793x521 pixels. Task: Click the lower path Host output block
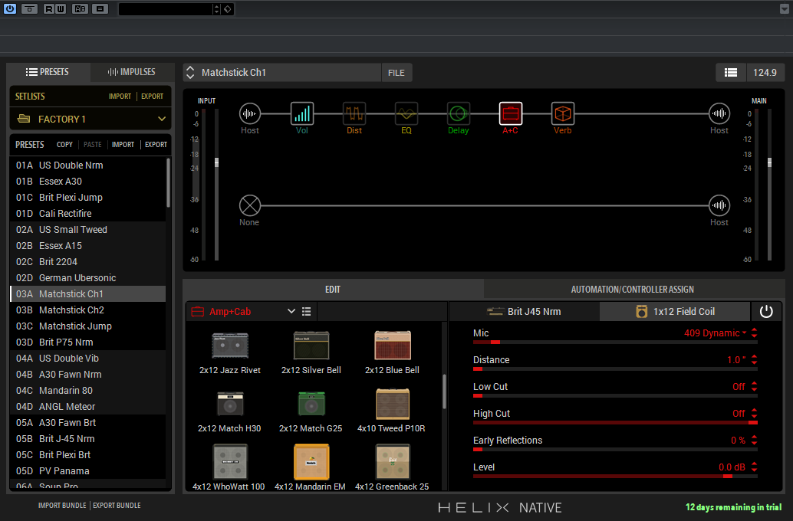[x=719, y=205]
